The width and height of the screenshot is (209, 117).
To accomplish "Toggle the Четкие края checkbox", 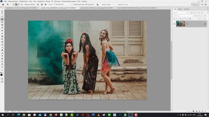I will (86, 5).
